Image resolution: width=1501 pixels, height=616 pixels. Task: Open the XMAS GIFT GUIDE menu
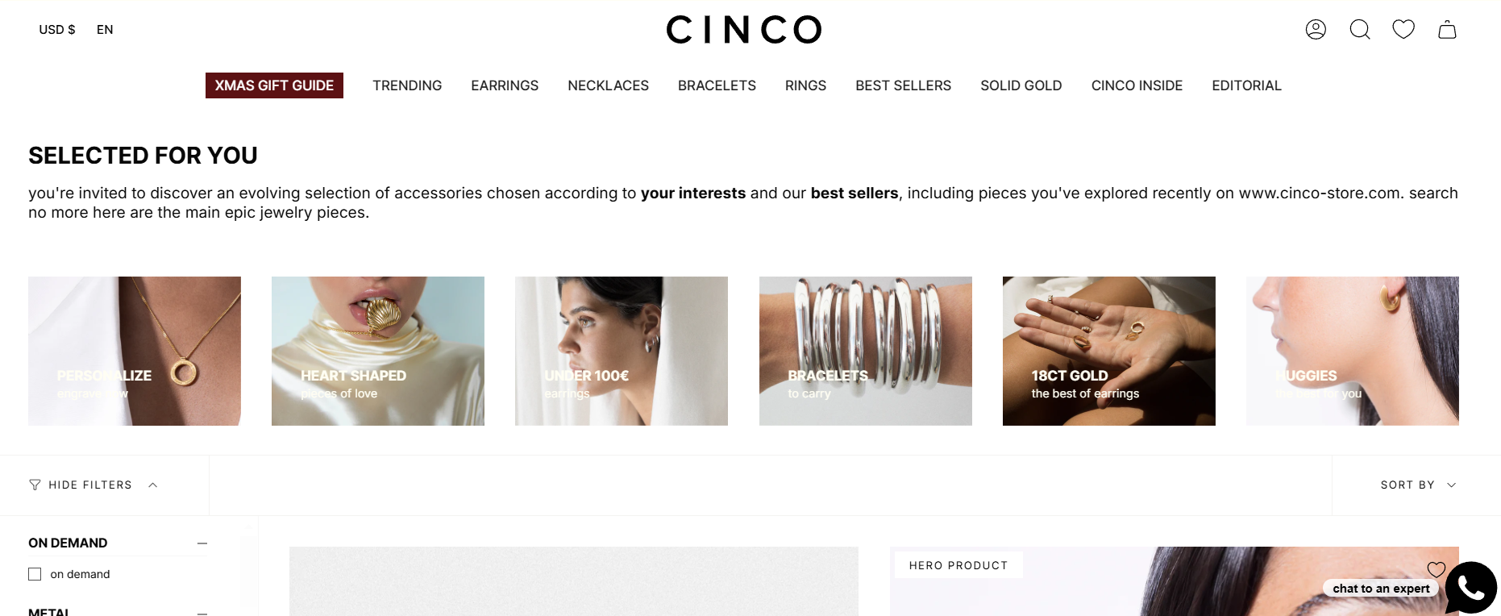click(274, 85)
